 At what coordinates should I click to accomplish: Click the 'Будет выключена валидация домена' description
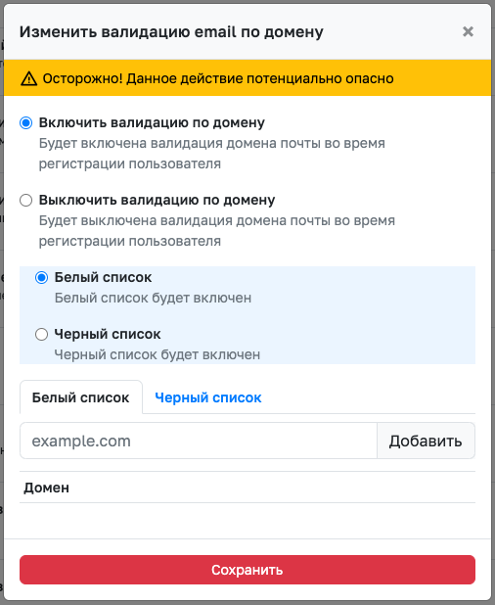click(x=217, y=231)
